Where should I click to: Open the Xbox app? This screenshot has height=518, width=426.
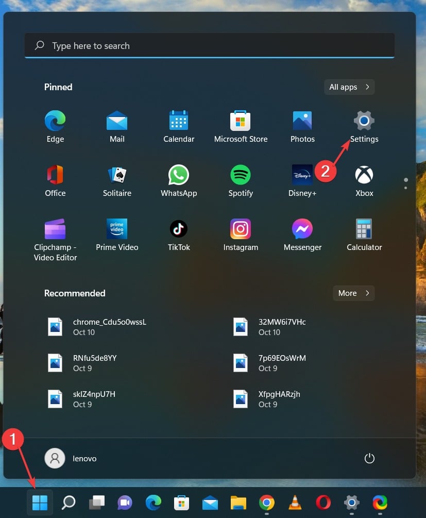pos(364,180)
